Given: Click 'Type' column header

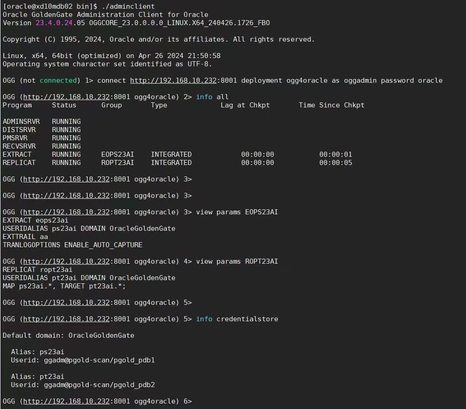Looking at the screenshot, I should [159, 105].
